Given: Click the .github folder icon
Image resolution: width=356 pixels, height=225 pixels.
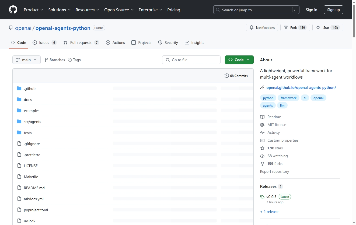Looking at the screenshot, I should 19,89.
